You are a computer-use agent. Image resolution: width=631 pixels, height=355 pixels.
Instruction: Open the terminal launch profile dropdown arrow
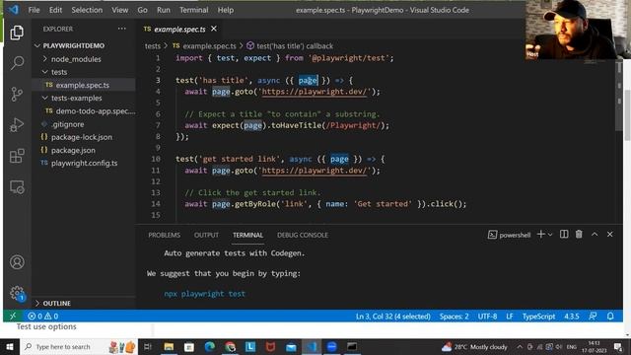tap(550, 235)
